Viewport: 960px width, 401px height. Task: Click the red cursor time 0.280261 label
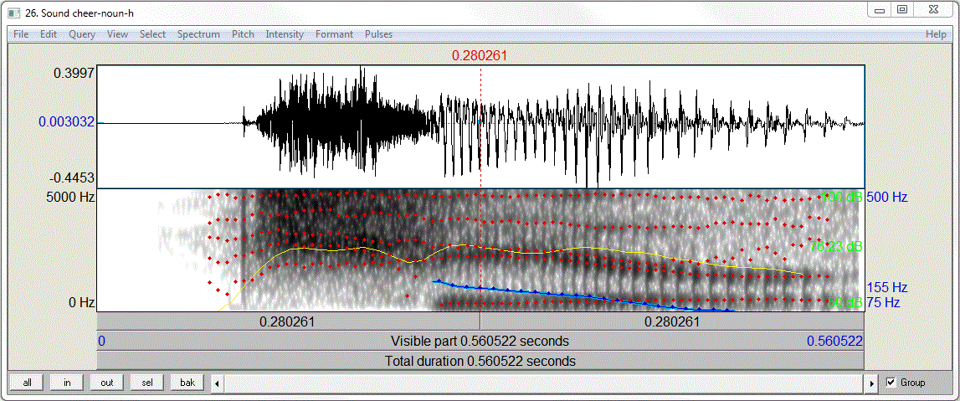480,56
